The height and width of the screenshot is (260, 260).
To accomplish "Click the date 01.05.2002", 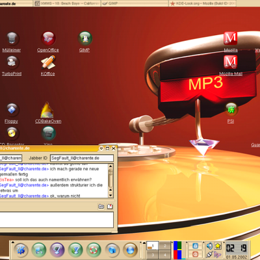I will 237,257.
